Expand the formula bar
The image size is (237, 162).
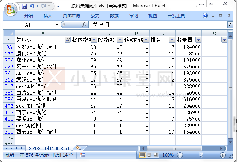[x=230, y=25]
